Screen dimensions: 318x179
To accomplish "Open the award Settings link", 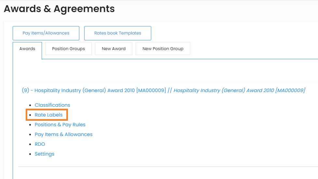I will click(45, 154).
